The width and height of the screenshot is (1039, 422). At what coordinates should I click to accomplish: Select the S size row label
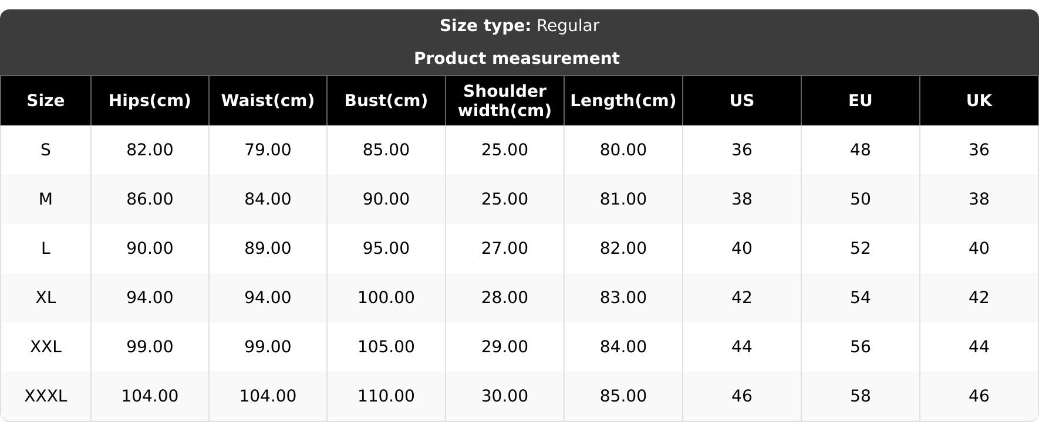(46, 150)
